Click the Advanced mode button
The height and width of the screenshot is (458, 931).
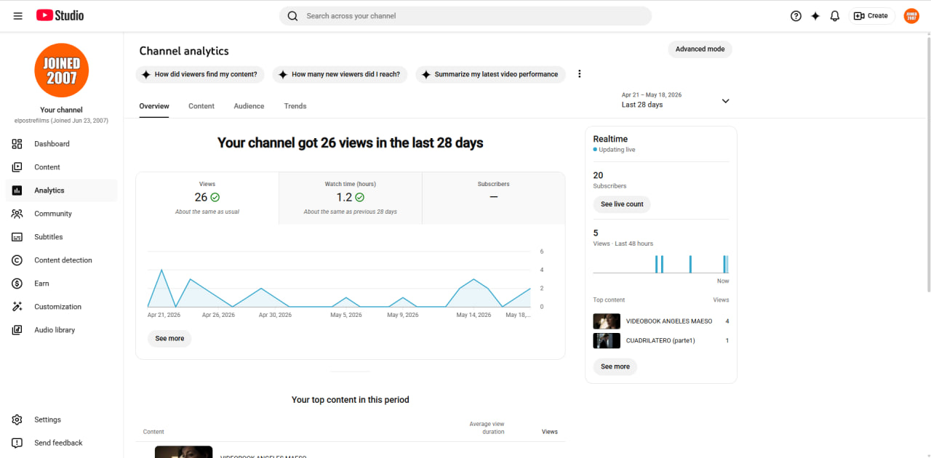pyautogui.click(x=700, y=49)
